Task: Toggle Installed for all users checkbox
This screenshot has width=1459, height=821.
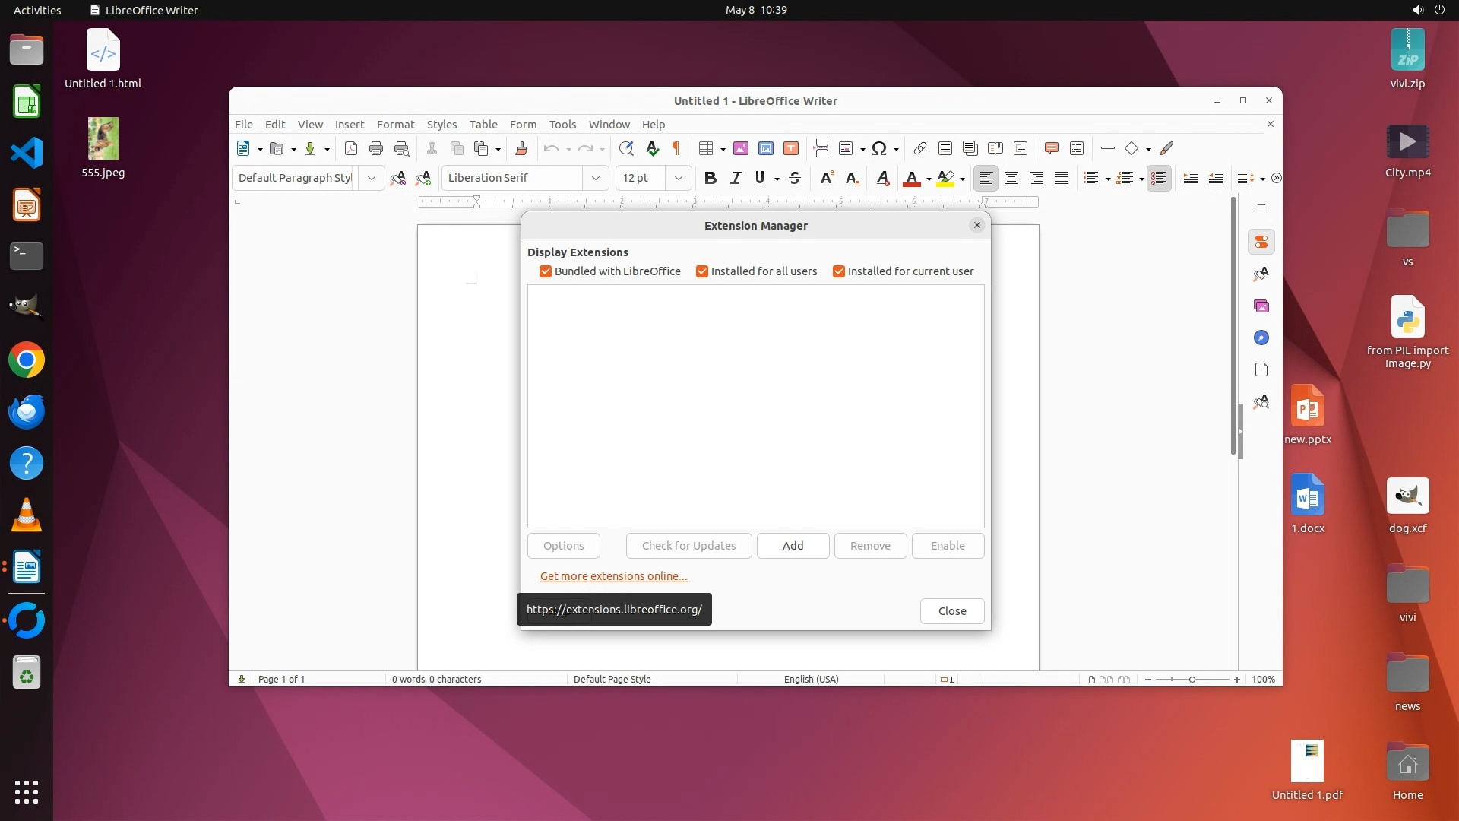Action: (702, 271)
